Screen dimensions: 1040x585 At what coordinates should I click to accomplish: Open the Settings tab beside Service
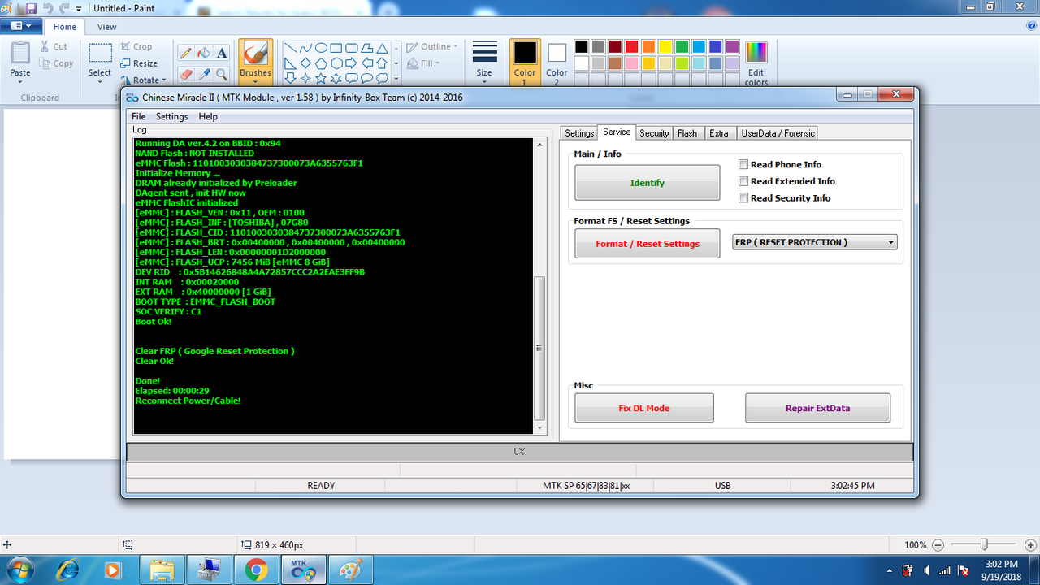point(579,133)
